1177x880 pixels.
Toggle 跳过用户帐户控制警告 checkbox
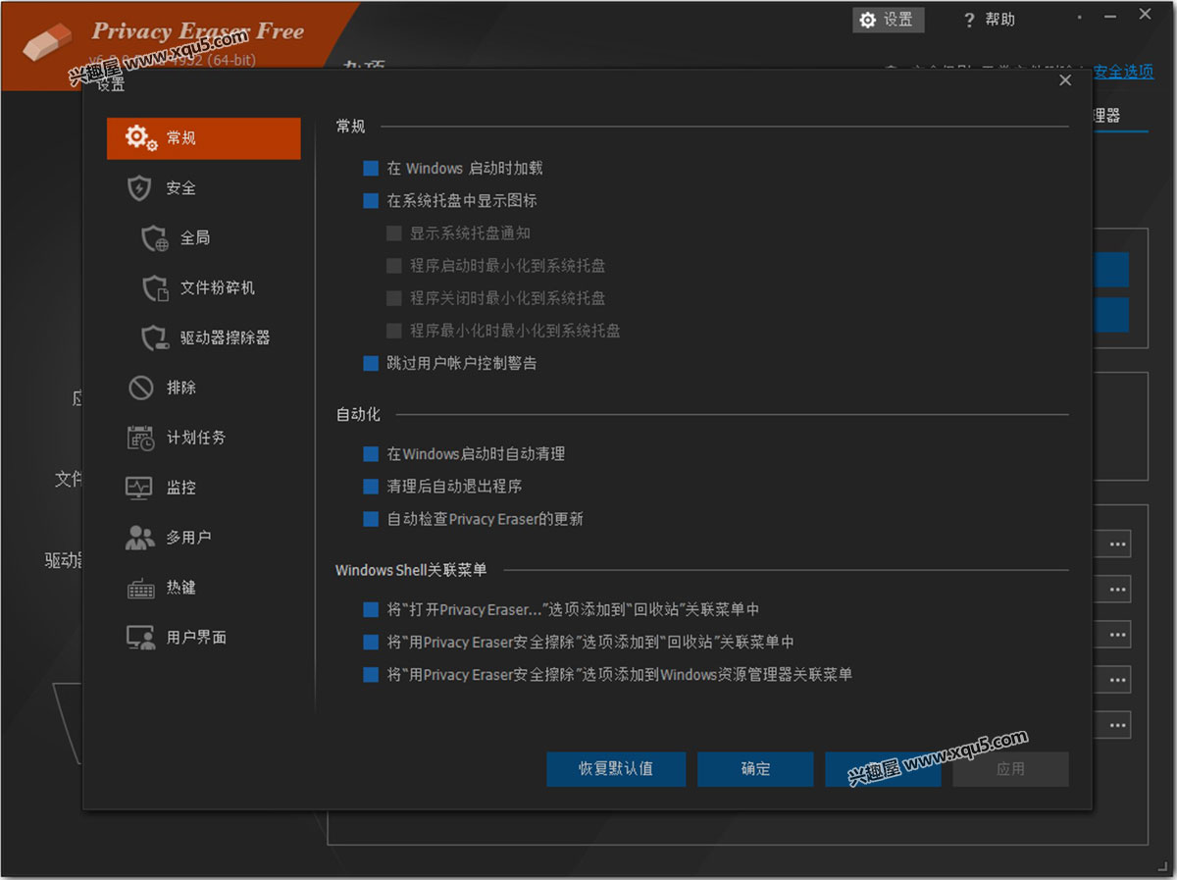[371, 364]
